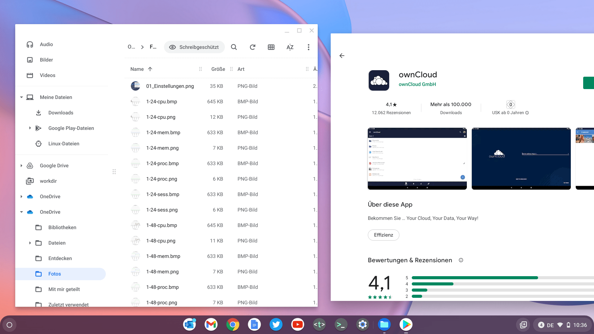Open Settings gear from the shelf
594x334 pixels.
click(x=363, y=324)
